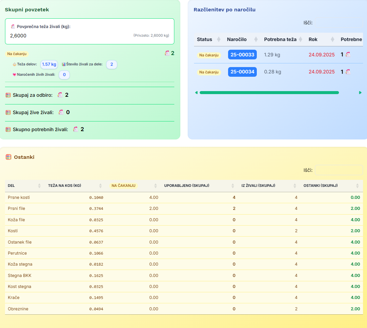367x328 pixels.
Task: Click the chicken icon in order 25-00033 row
Action: [348, 55]
